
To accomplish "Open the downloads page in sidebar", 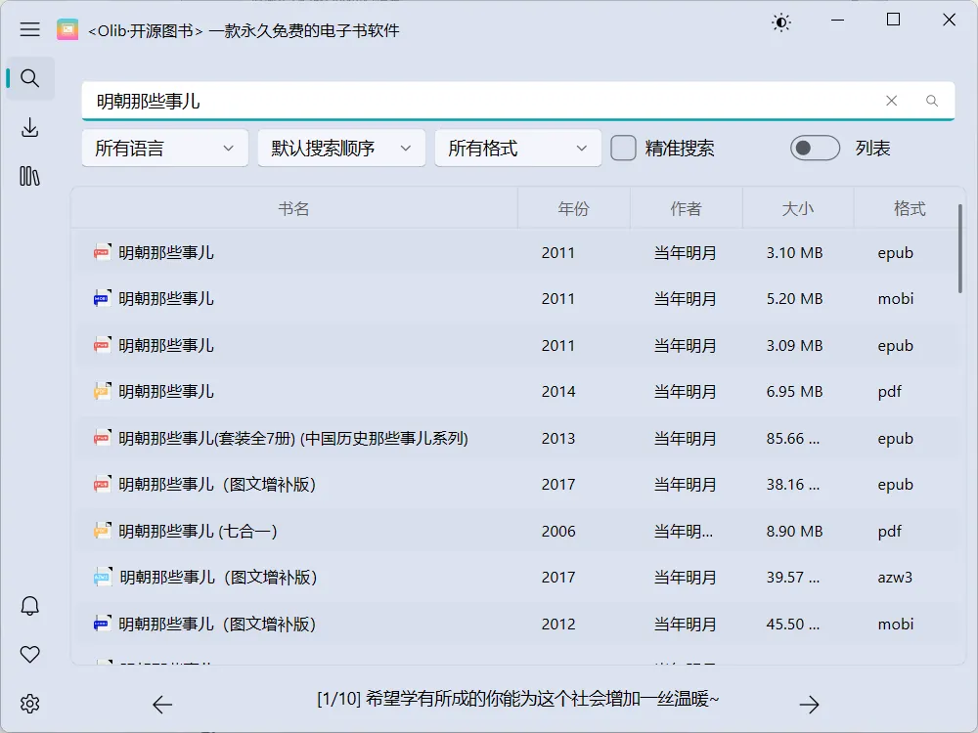I will [x=30, y=128].
